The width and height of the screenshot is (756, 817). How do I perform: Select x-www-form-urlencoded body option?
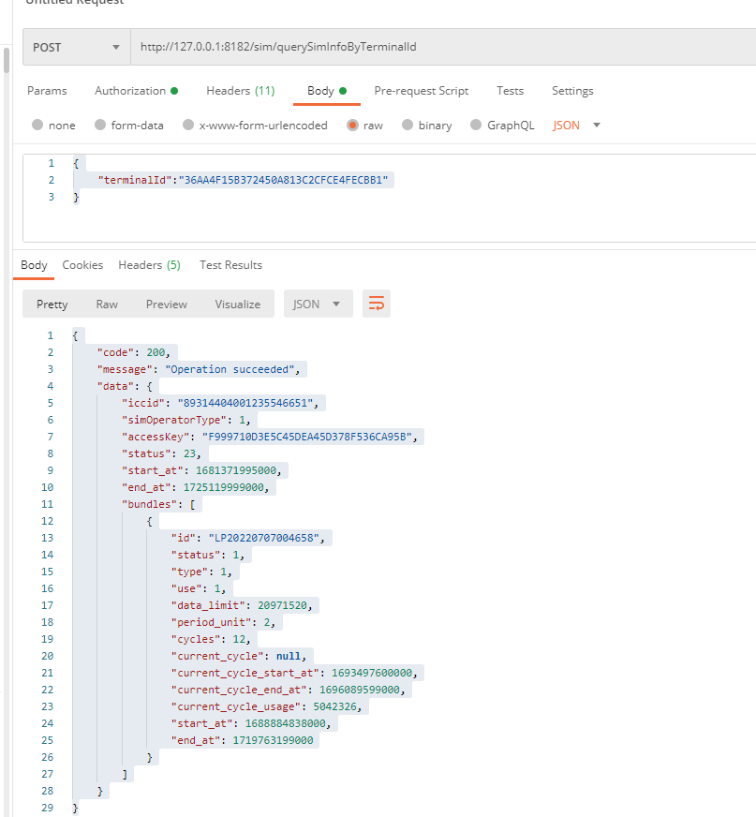pyautogui.click(x=188, y=126)
